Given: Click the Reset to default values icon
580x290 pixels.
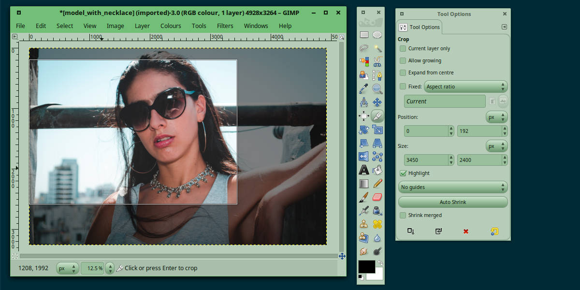Looking at the screenshot, I should (x=494, y=232).
